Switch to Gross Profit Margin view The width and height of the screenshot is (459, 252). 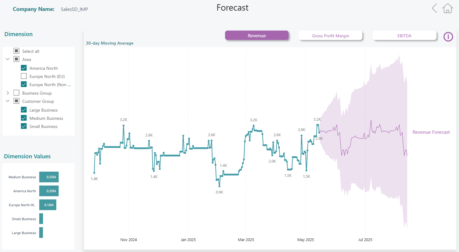click(331, 35)
